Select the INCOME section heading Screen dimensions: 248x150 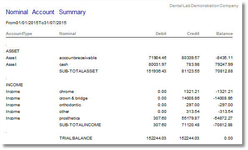tap(14, 85)
